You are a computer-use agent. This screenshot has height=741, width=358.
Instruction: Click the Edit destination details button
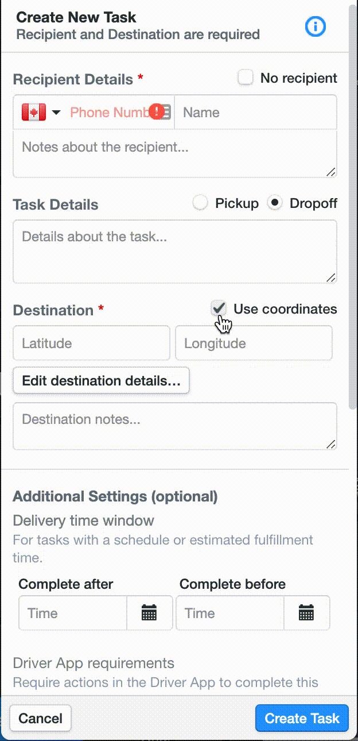(101, 381)
